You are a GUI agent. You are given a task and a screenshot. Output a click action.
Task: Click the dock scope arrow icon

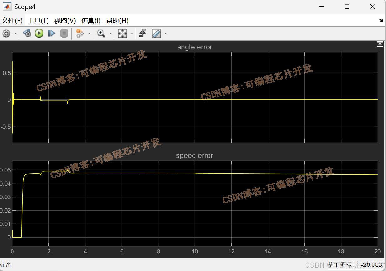click(381, 21)
